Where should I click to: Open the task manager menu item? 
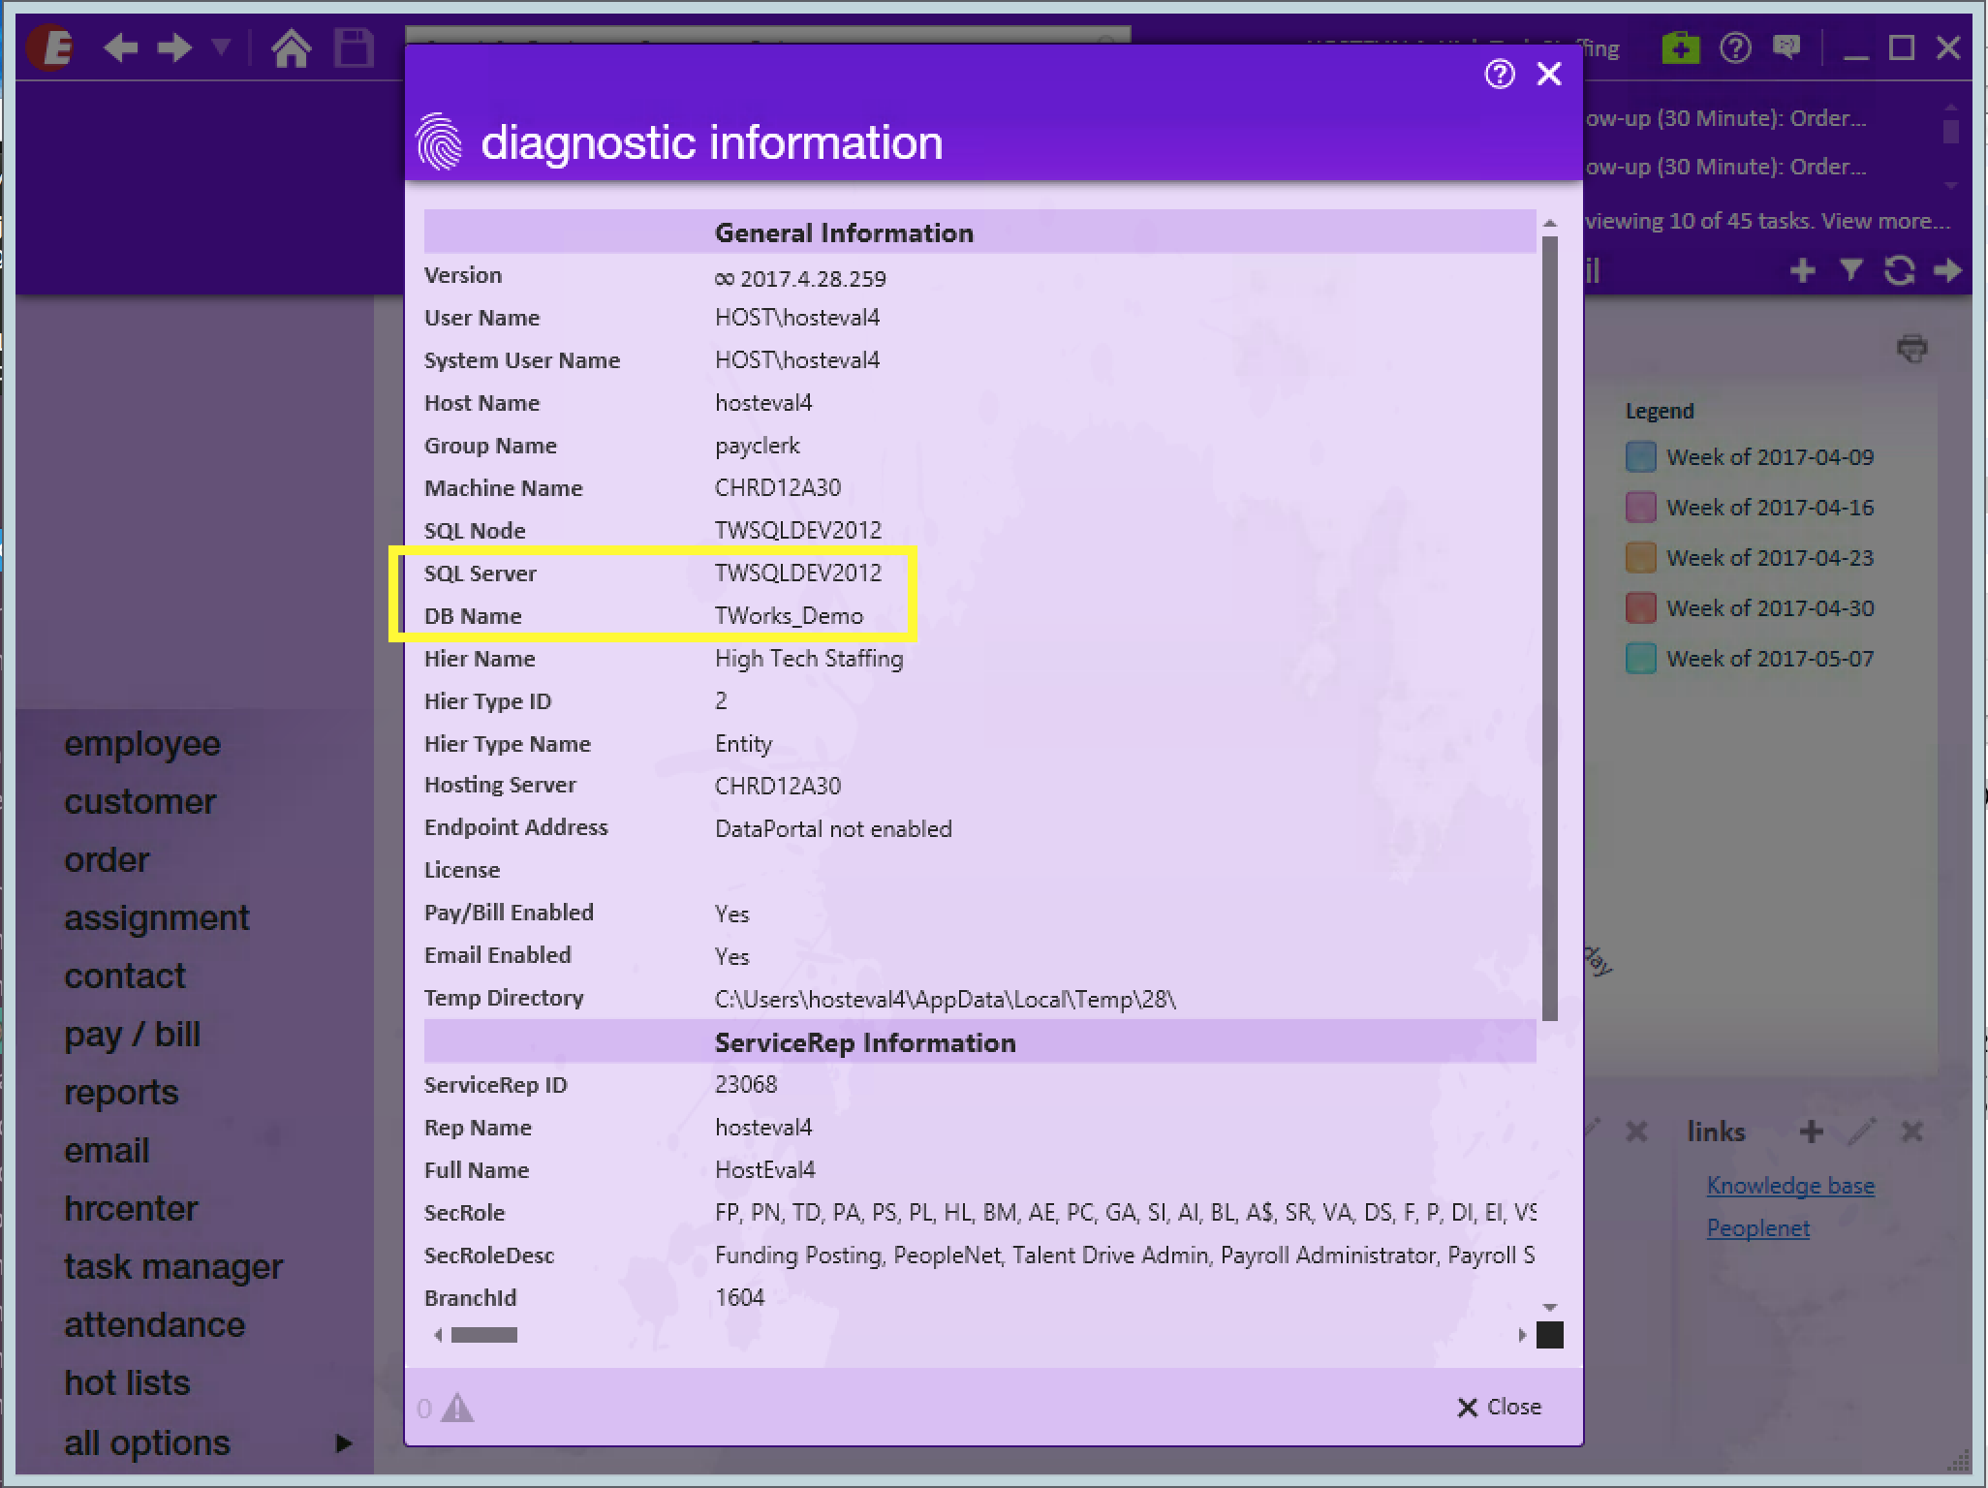coord(173,1267)
